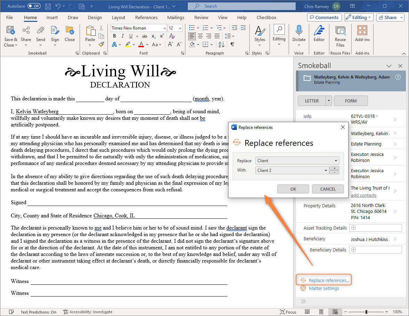409x316 pixels.
Task: Click the Smokeball Close folder icon
Action: (x=70, y=31)
